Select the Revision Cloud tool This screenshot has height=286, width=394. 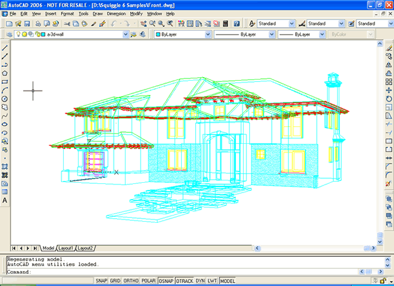pyautogui.click(x=4, y=107)
